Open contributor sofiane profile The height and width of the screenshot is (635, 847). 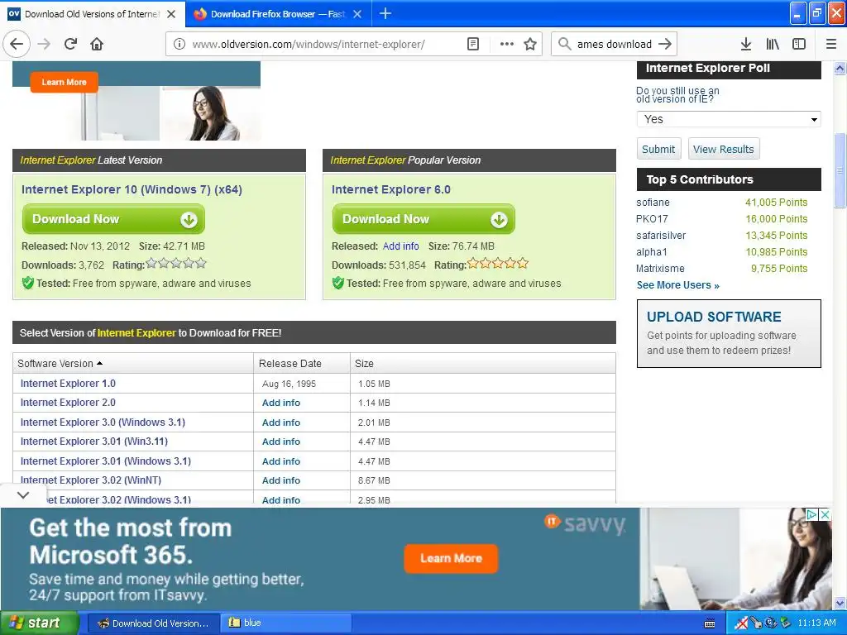(653, 203)
